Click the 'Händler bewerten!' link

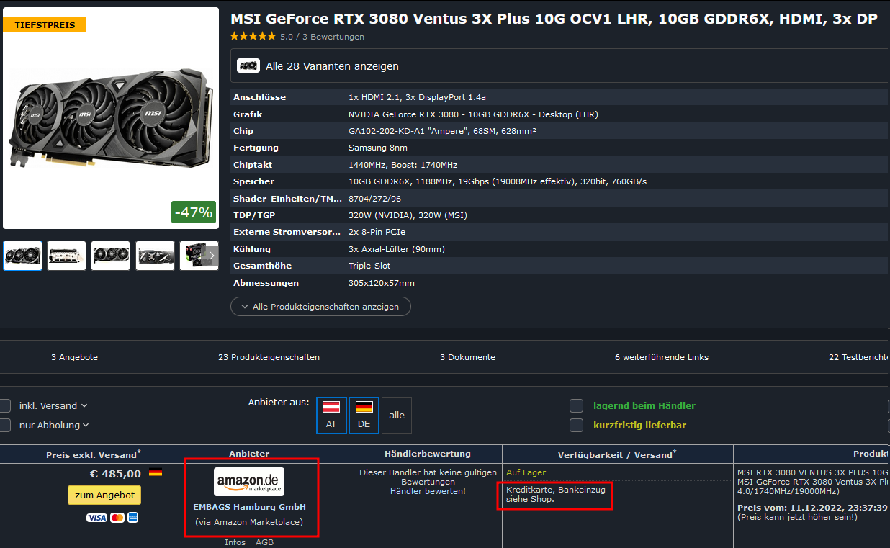coord(428,491)
